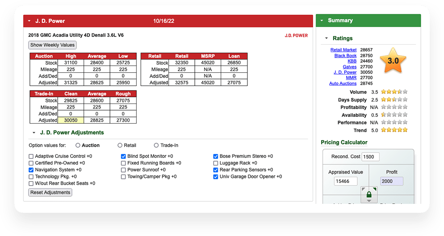
Task: Click the Trade-In Clean Stock value 29825
Action: 71,100
